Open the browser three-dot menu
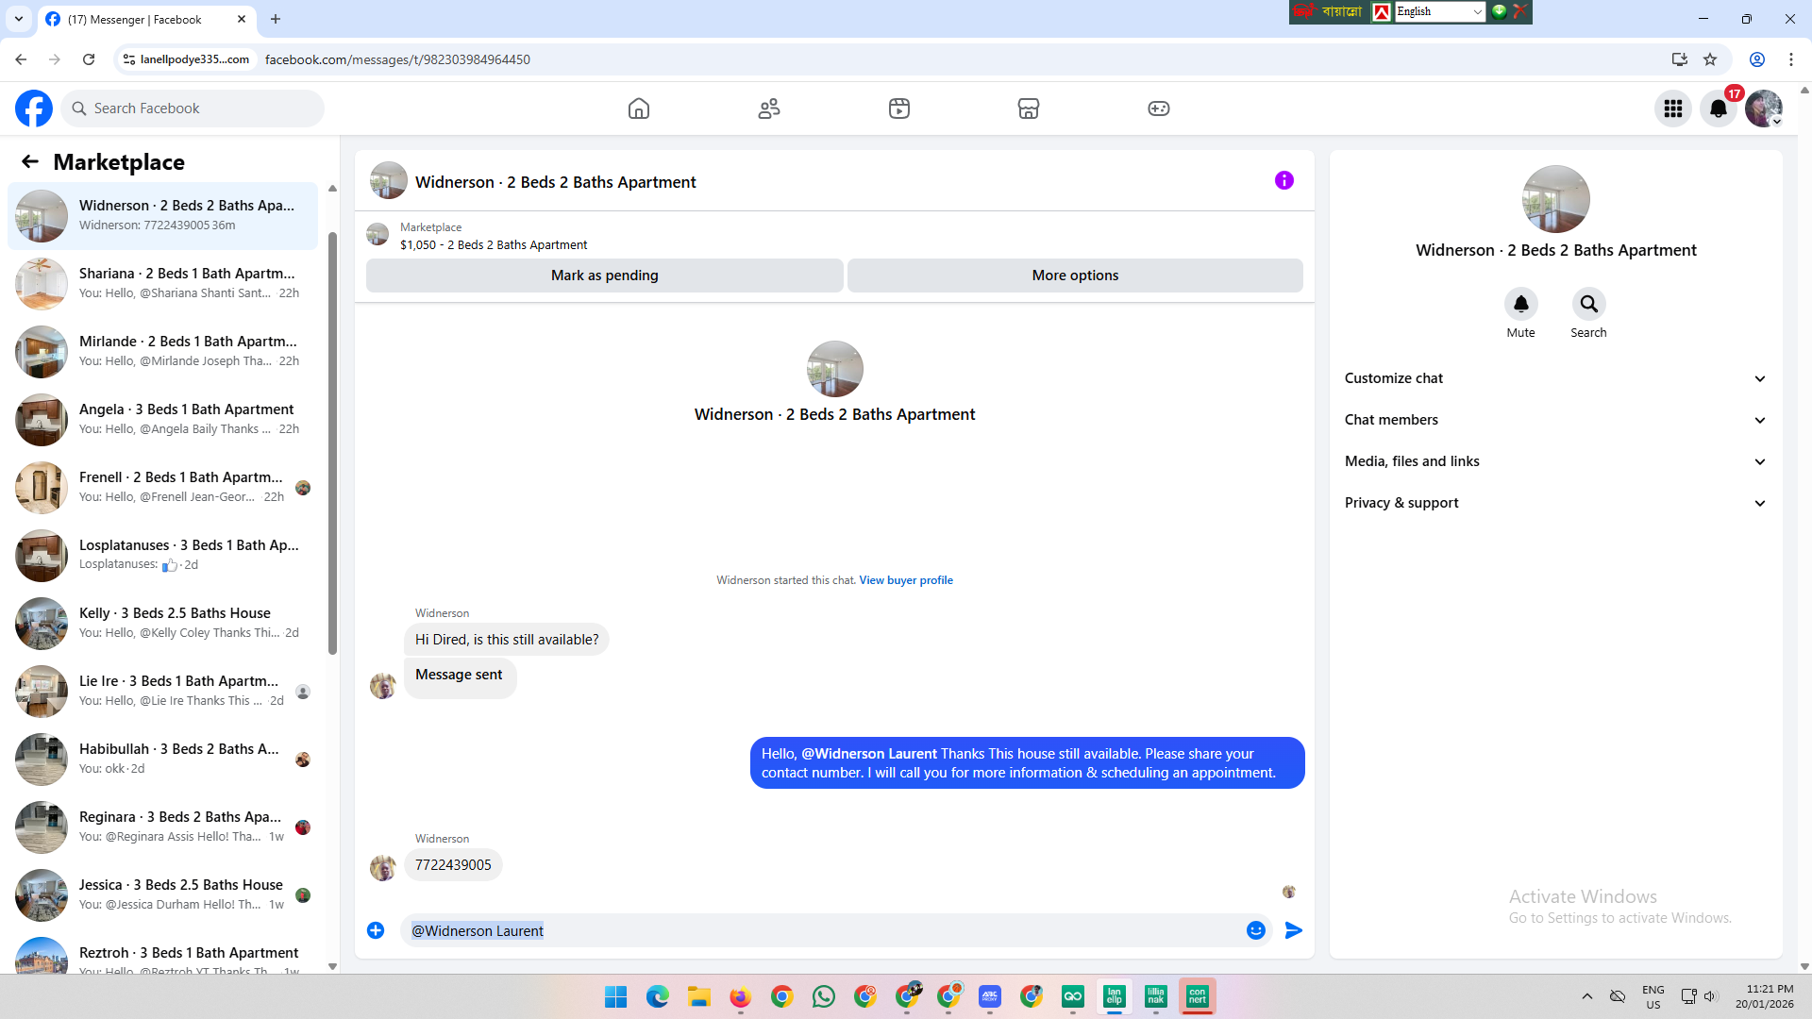This screenshot has height=1019, width=1812. (1791, 59)
